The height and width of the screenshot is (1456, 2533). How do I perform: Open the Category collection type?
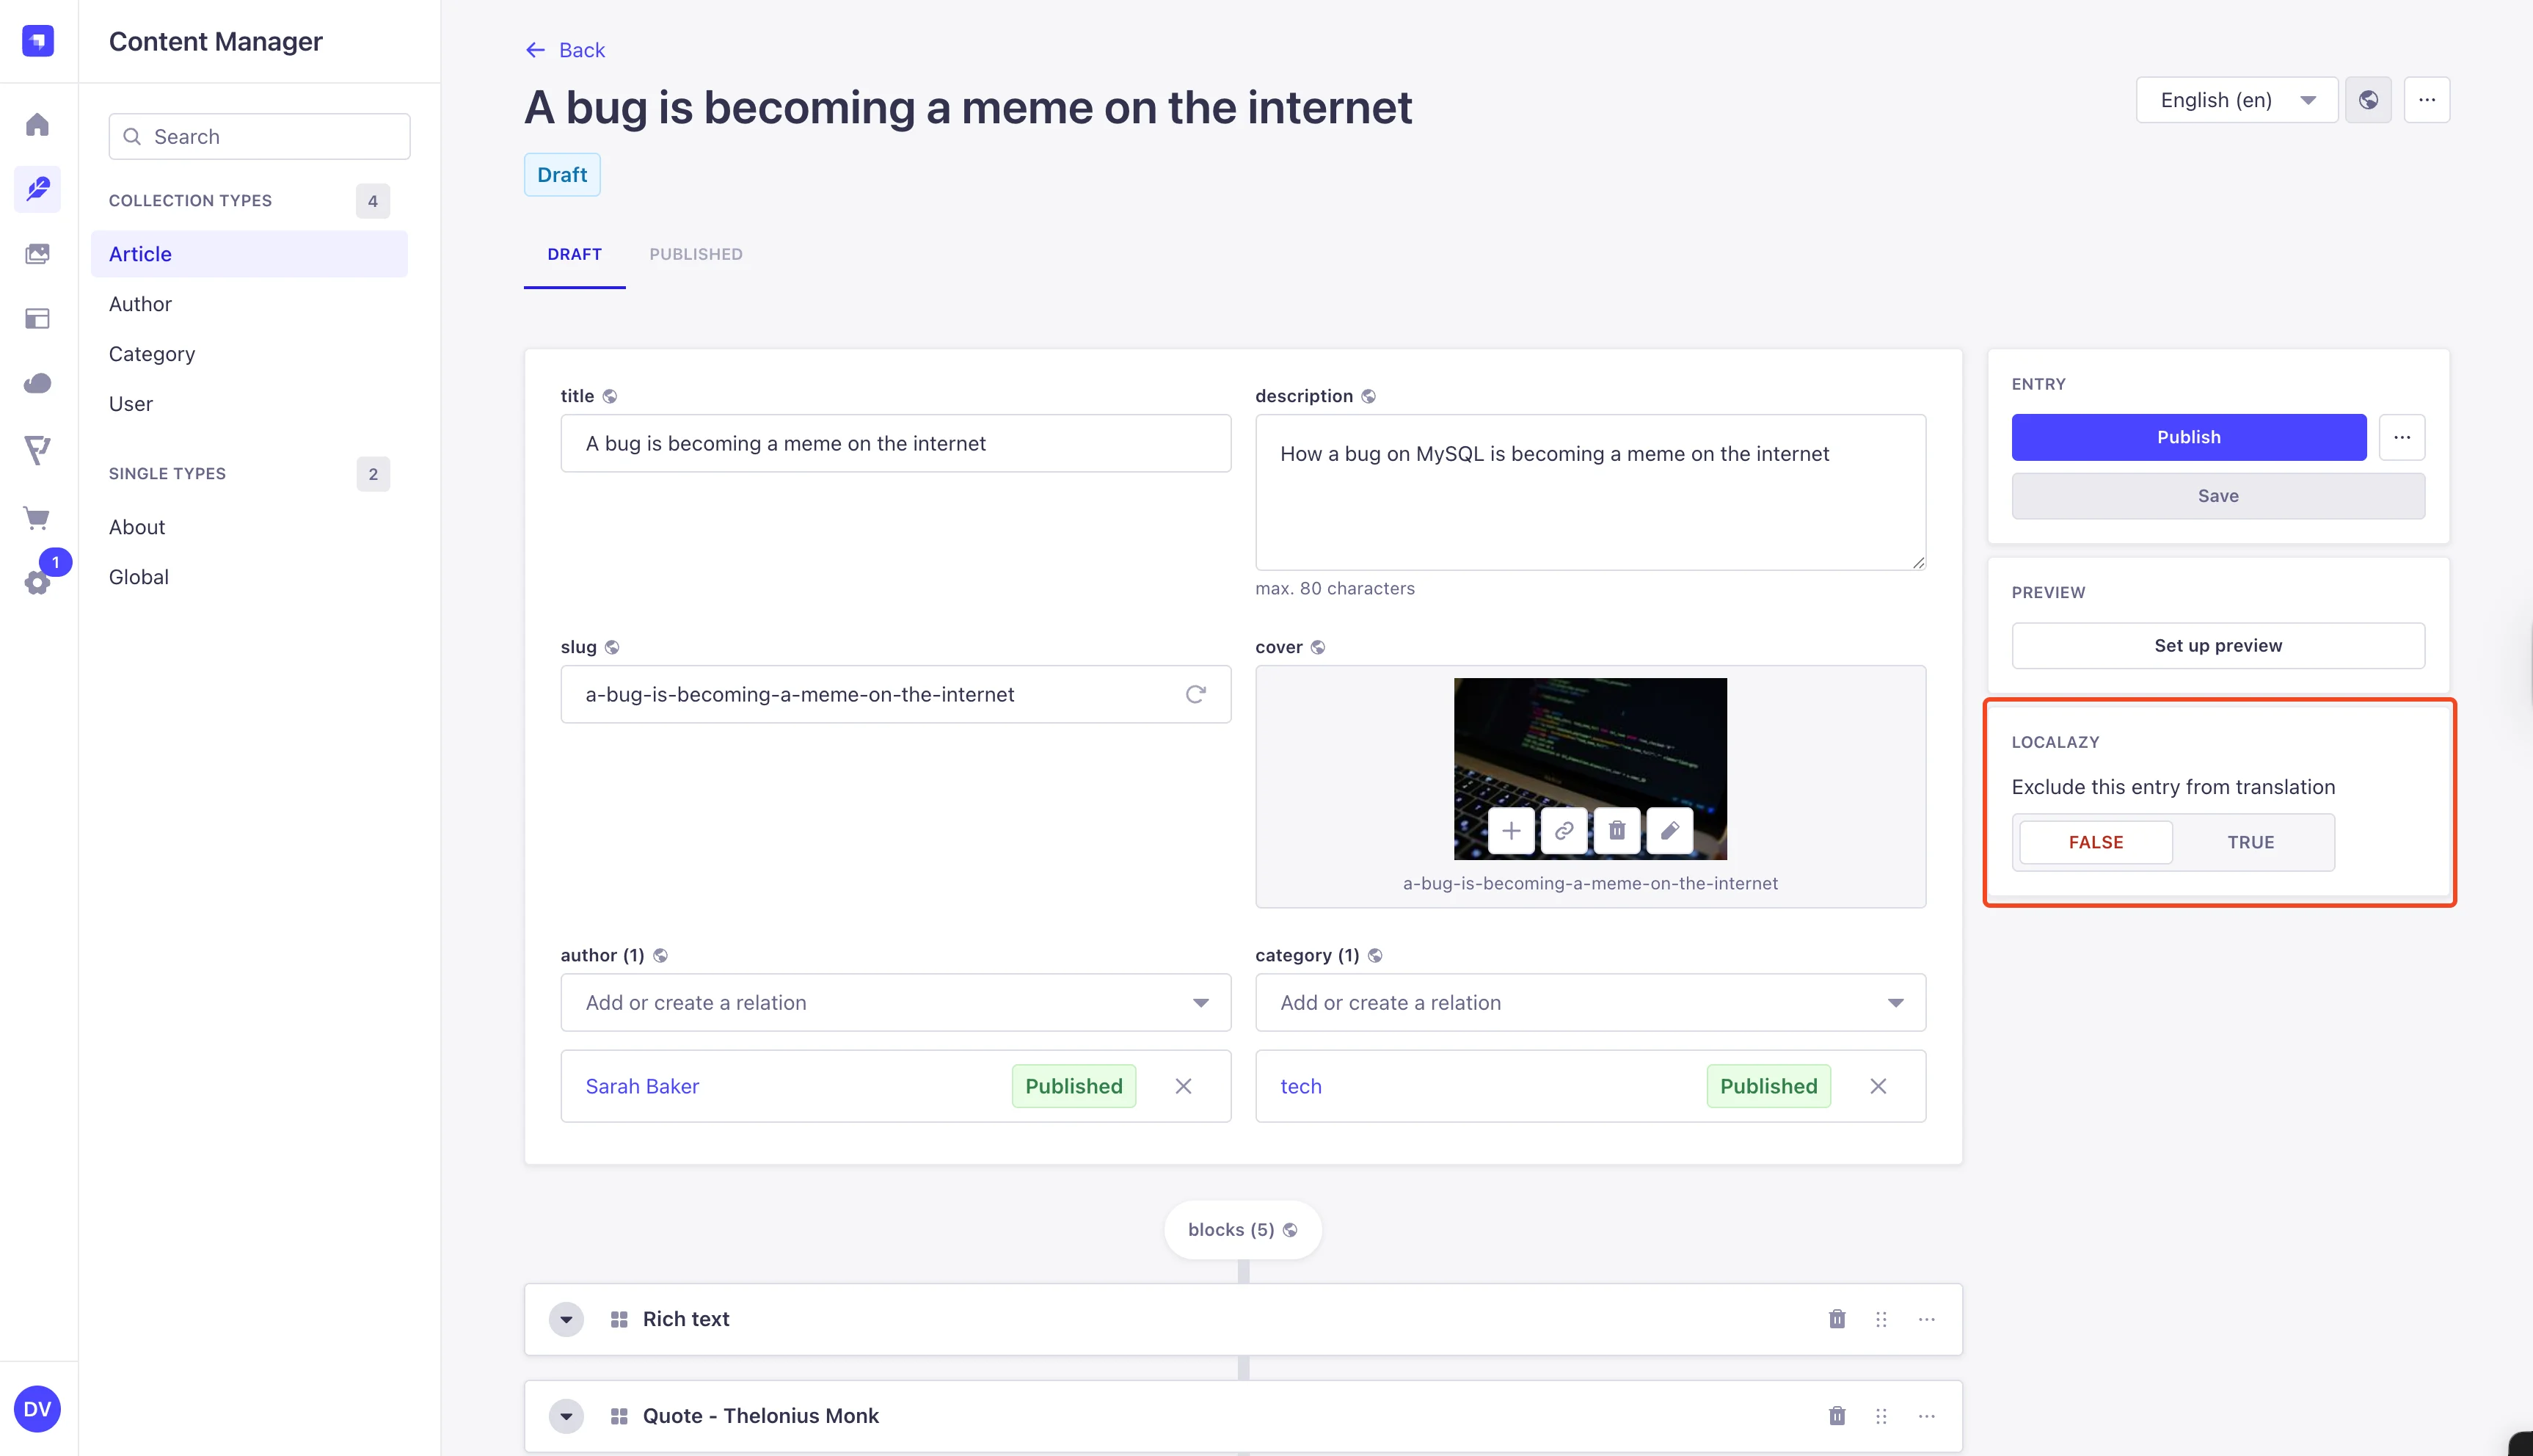click(x=152, y=354)
